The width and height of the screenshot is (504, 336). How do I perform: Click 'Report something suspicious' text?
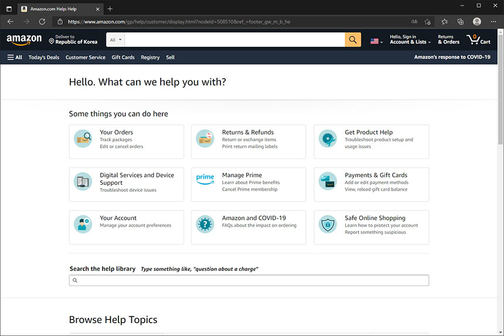(375, 232)
